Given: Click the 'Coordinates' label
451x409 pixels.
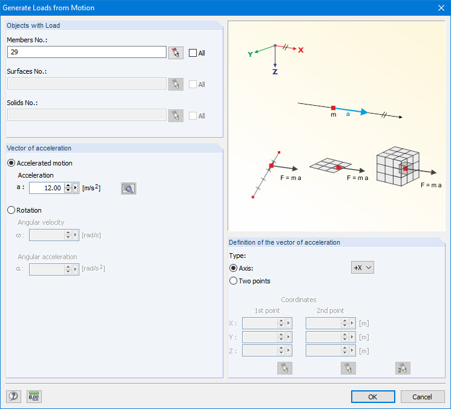Looking at the screenshot, I should 298,300.
